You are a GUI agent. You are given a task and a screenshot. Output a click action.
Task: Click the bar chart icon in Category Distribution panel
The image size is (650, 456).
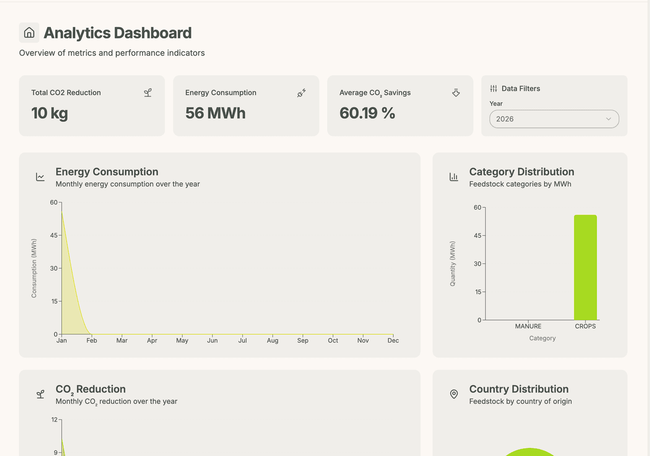pyautogui.click(x=453, y=176)
